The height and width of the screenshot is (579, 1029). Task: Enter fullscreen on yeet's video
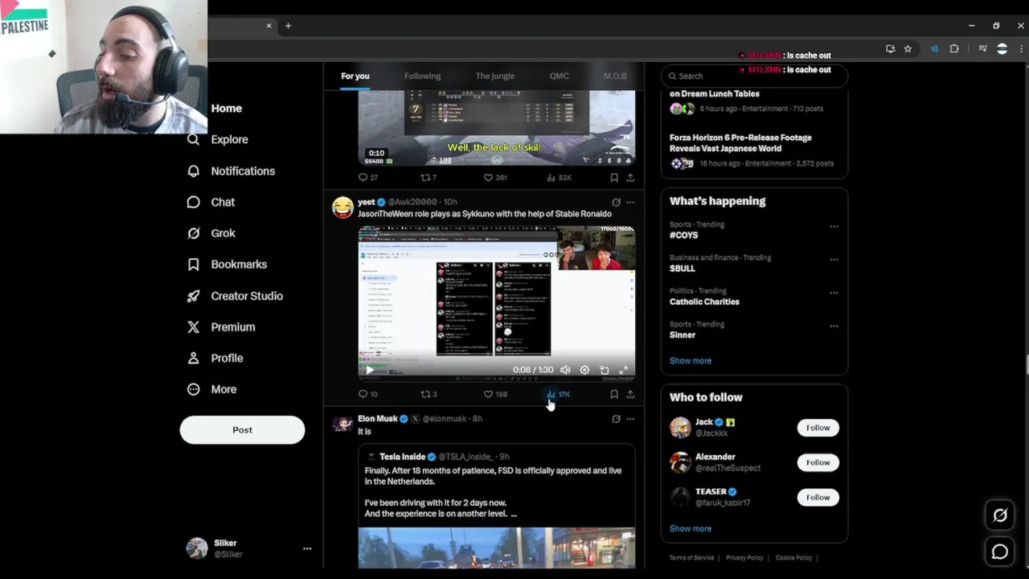[x=623, y=370]
